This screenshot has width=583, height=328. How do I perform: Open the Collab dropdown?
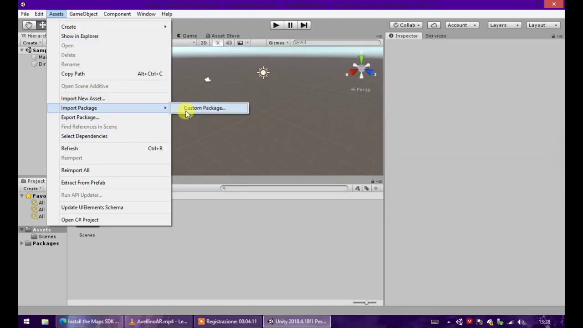tap(407, 25)
